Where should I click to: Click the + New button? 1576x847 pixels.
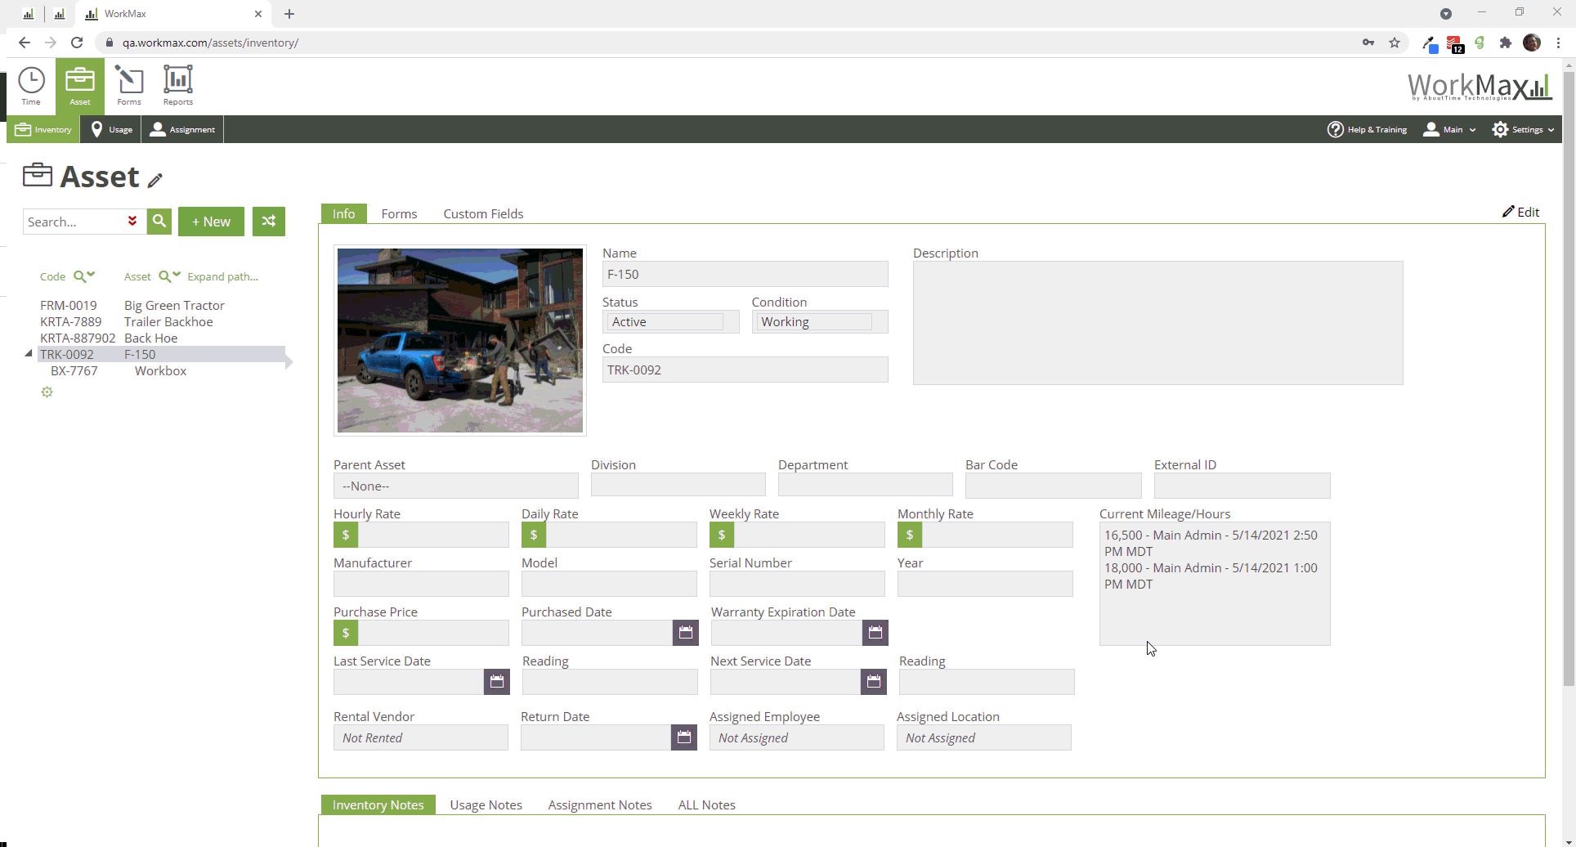click(211, 222)
